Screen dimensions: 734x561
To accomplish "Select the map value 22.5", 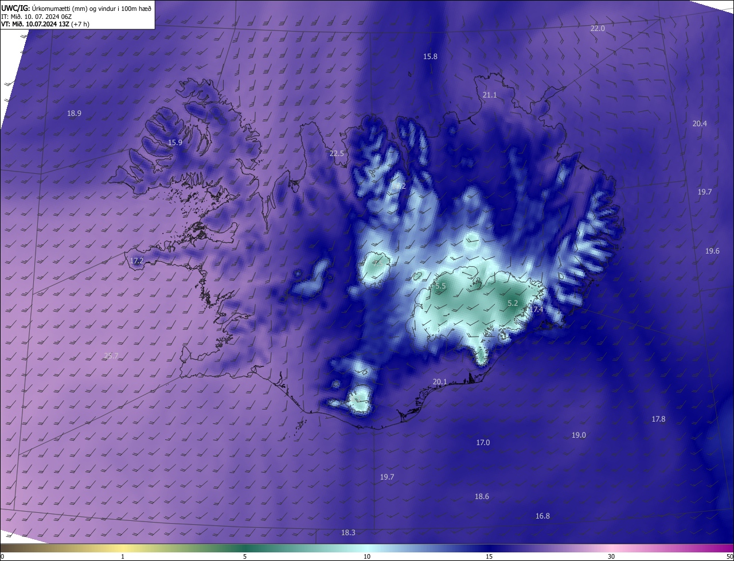I will (x=337, y=153).
